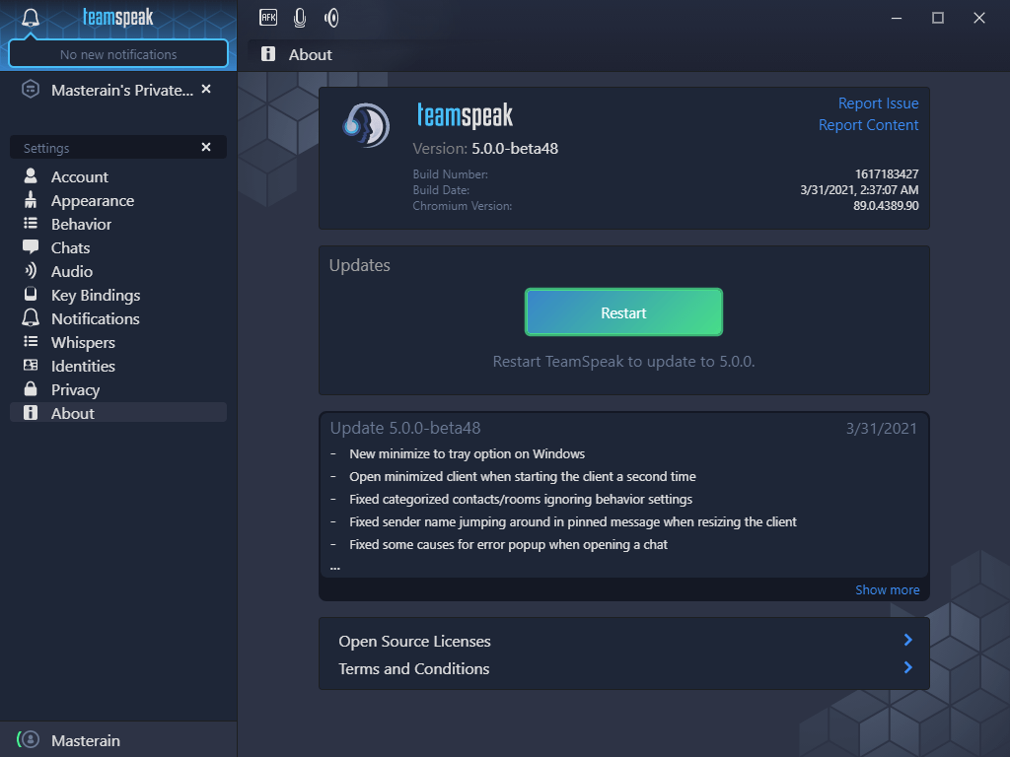Click the notifications bell icon

(31, 18)
